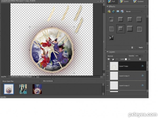Choose the third bevel style in top row
This screenshot has height=118, width=158.
(130, 19)
